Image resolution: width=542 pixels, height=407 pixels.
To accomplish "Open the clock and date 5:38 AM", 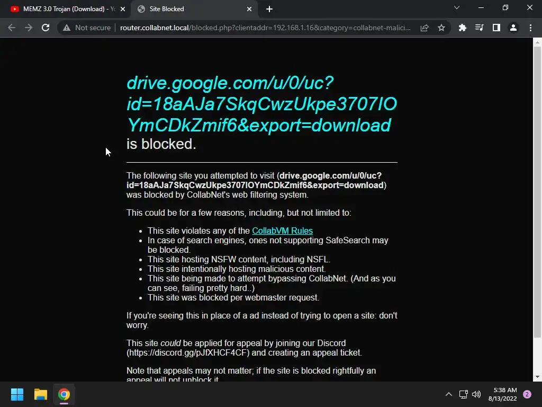I will pyautogui.click(x=503, y=394).
